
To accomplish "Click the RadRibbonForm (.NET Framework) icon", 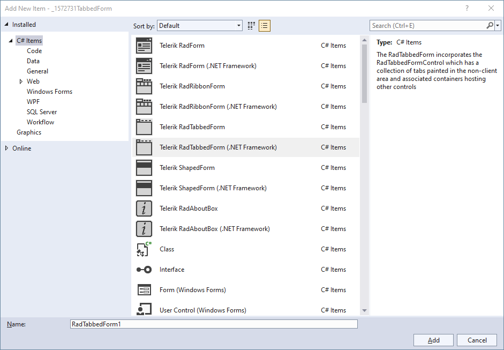I will coord(144,107).
